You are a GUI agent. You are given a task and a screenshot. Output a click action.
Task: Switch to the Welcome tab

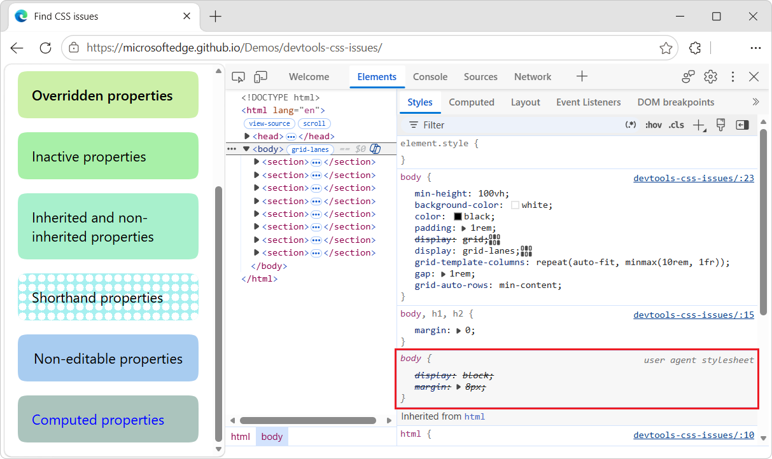tap(309, 77)
